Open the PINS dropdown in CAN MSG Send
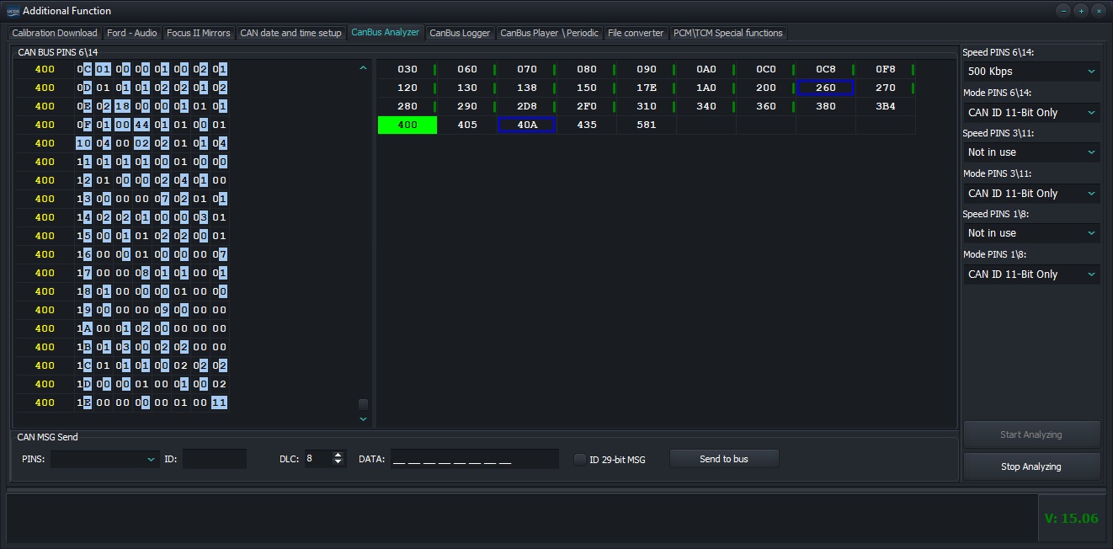The height and width of the screenshot is (549, 1113). [x=105, y=459]
